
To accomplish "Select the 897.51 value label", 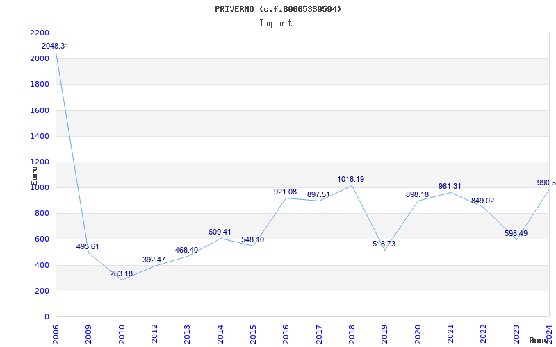I will (318, 194).
